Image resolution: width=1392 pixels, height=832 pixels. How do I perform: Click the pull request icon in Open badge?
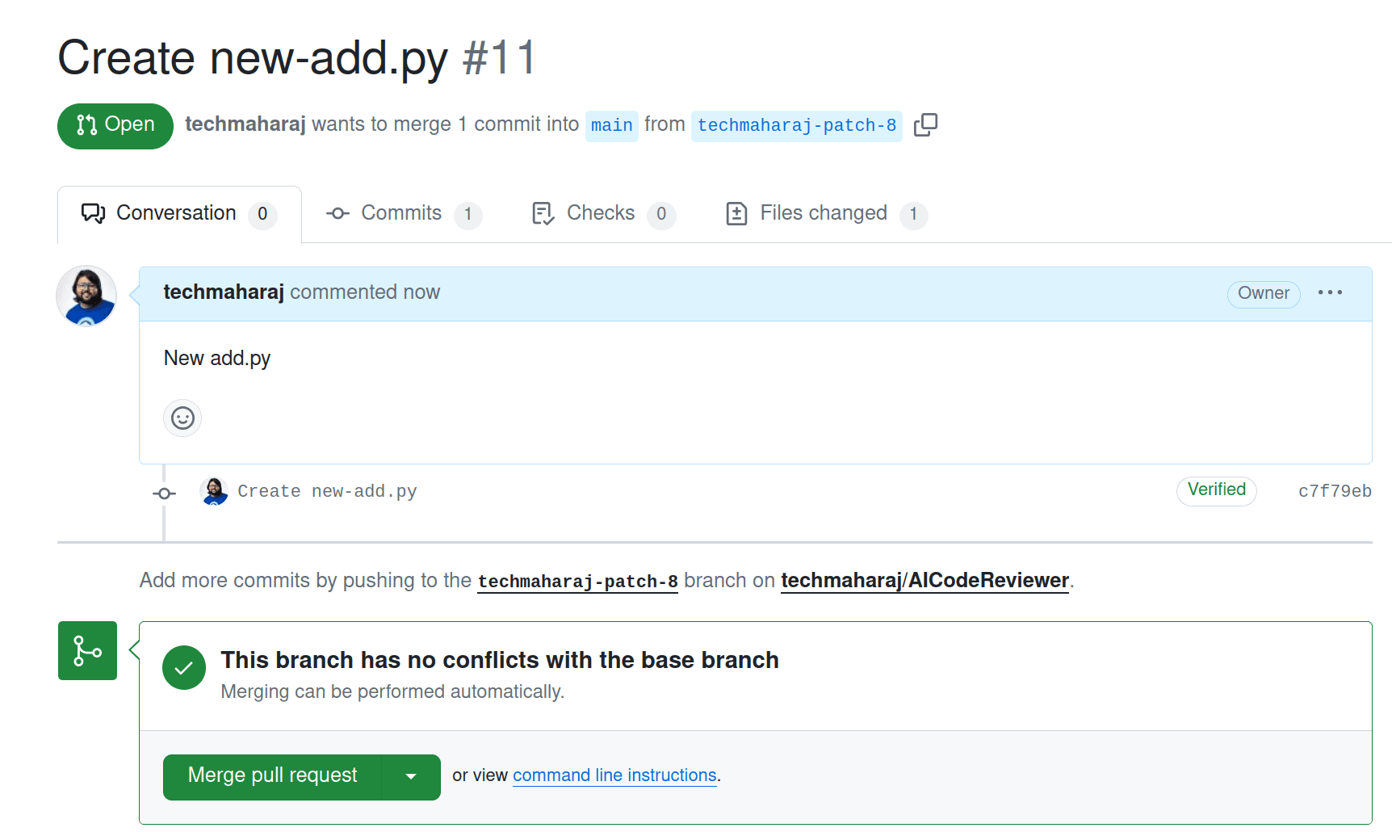(86, 124)
